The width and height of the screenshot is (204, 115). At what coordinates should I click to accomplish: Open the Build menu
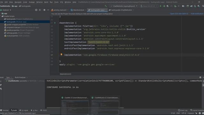click(x=46, y=2)
